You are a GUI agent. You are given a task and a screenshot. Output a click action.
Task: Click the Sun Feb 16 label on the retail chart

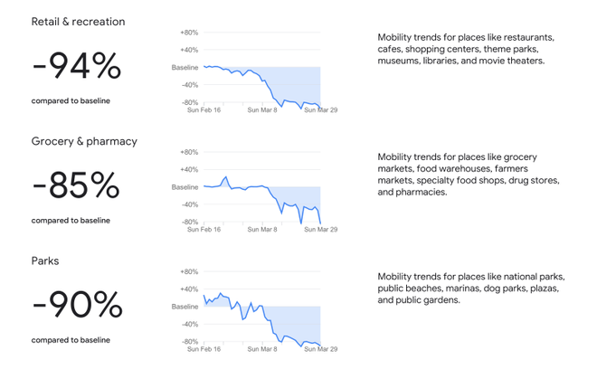pos(204,110)
